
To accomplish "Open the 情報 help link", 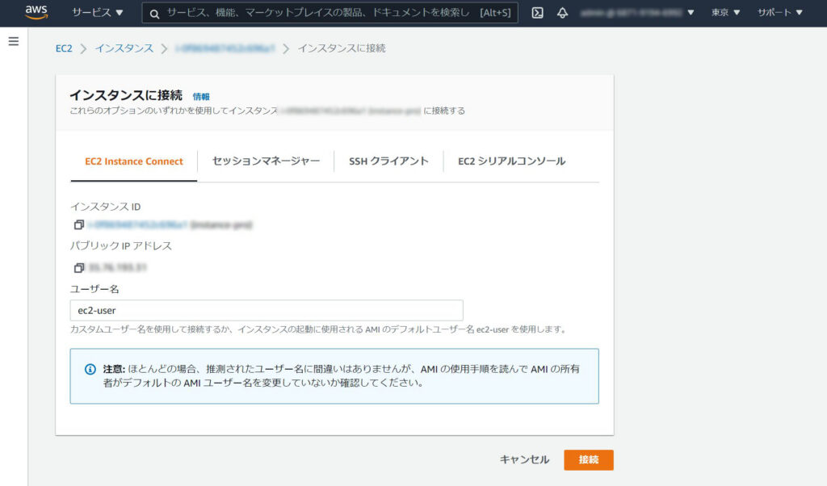I will tap(199, 95).
